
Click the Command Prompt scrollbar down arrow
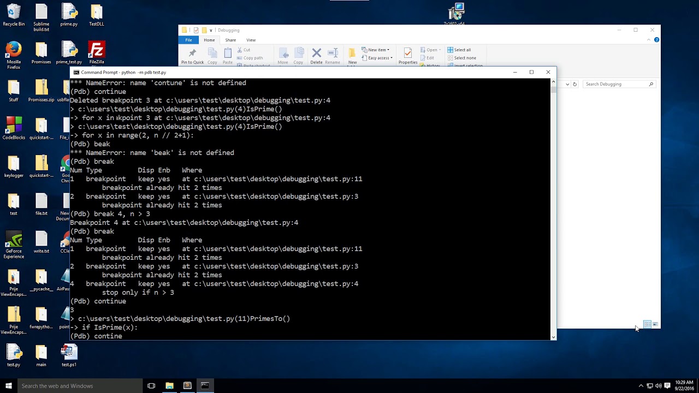pyautogui.click(x=553, y=337)
